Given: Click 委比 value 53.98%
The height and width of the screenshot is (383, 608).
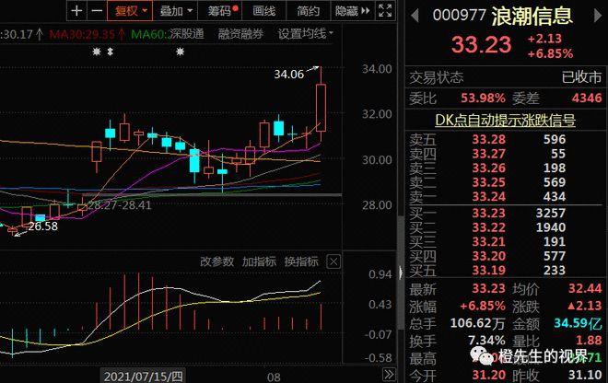Looking at the screenshot, I should 483,99.
